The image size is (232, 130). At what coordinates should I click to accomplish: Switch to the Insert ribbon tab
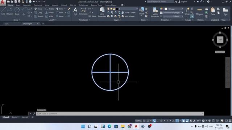pos(18,5)
